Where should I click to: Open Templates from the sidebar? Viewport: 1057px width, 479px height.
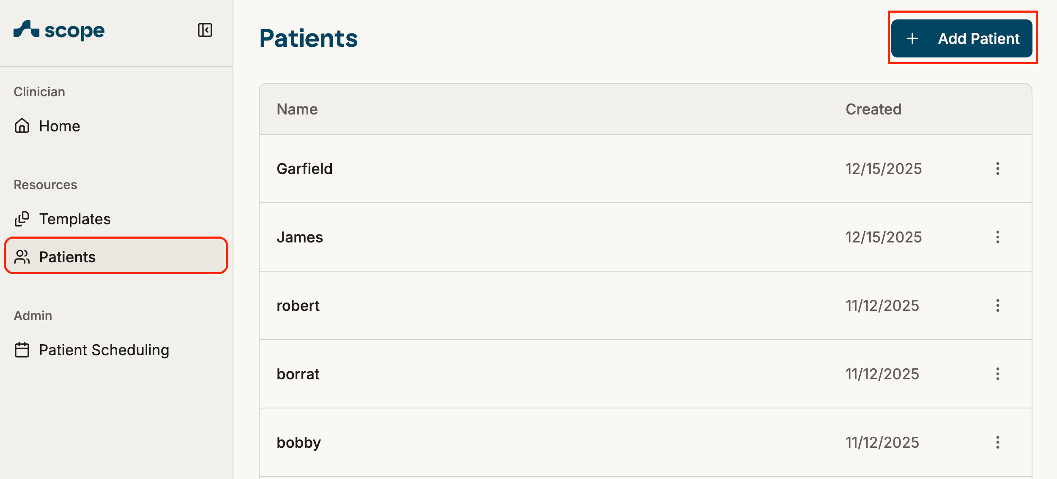point(75,219)
